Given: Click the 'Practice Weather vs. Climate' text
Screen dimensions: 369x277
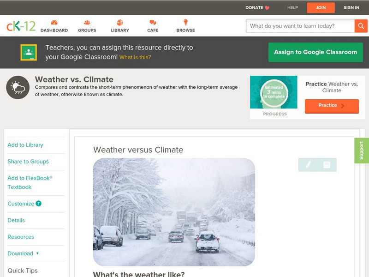Looking at the screenshot, I should [x=332, y=87].
